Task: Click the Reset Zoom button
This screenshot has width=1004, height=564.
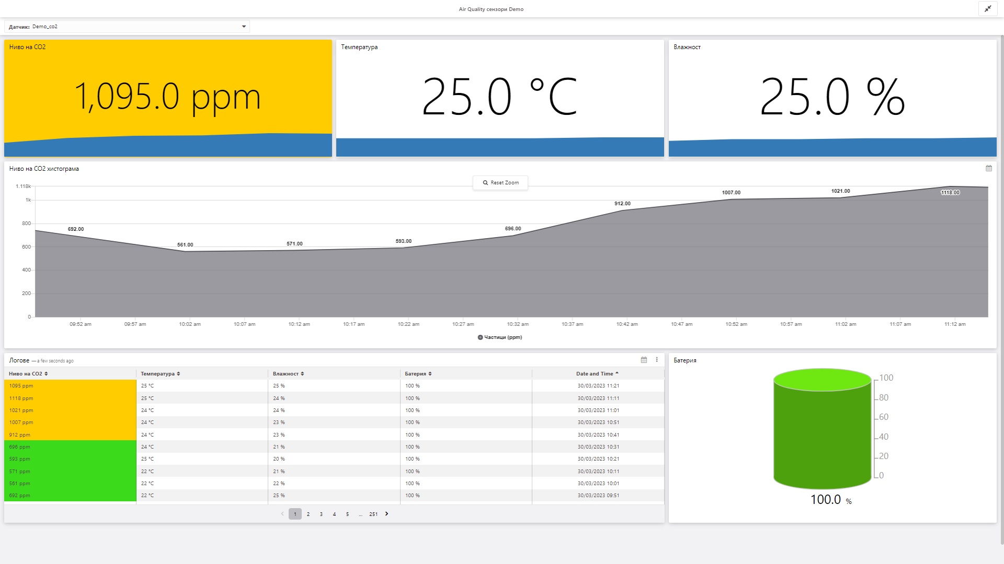Action: [500, 183]
